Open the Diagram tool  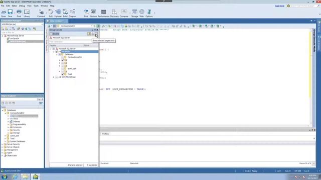(x=72, y=13)
